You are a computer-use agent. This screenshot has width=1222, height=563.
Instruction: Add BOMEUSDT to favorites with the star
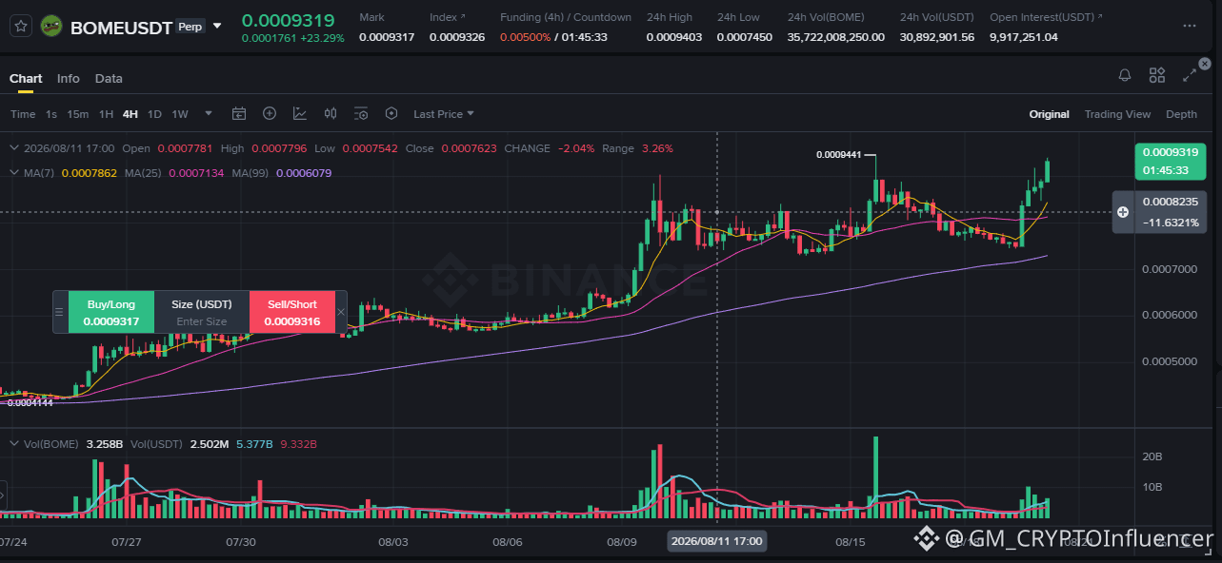[21, 26]
